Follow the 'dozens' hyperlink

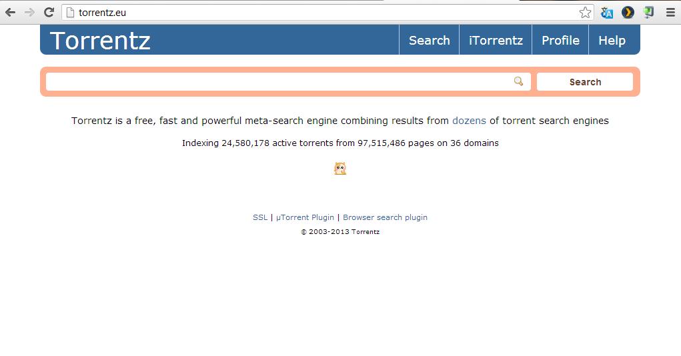click(x=469, y=121)
